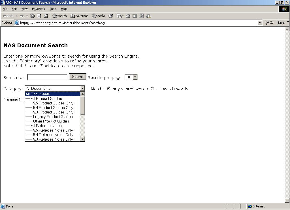Submit the search with the Submit button

click(x=78, y=77)
